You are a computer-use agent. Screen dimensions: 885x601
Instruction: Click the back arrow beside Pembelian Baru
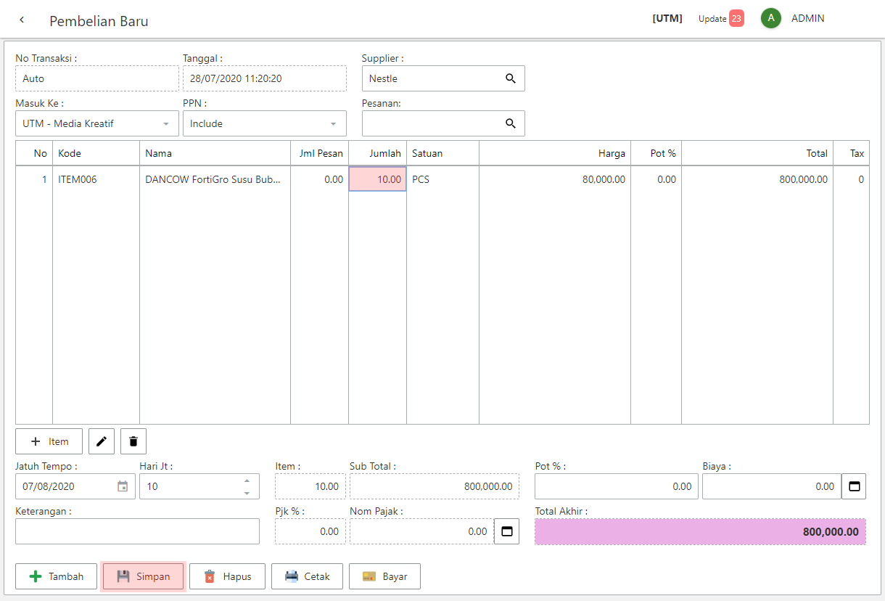[22, 20]
